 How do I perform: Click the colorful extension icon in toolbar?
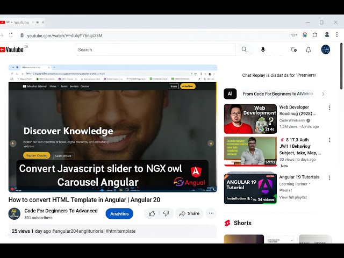305,34
